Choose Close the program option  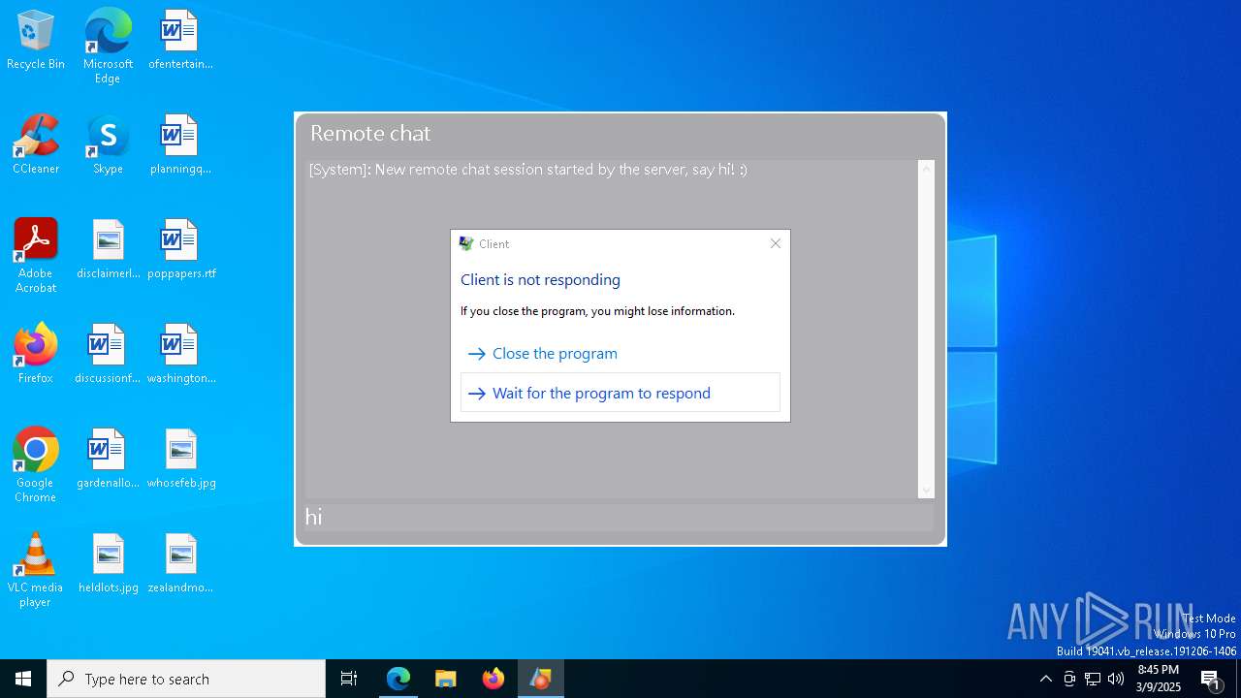[x=620, y=354]
